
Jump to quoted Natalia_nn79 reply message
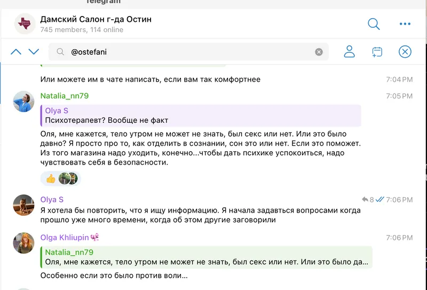pyautogui.click(x=206, y=257)
